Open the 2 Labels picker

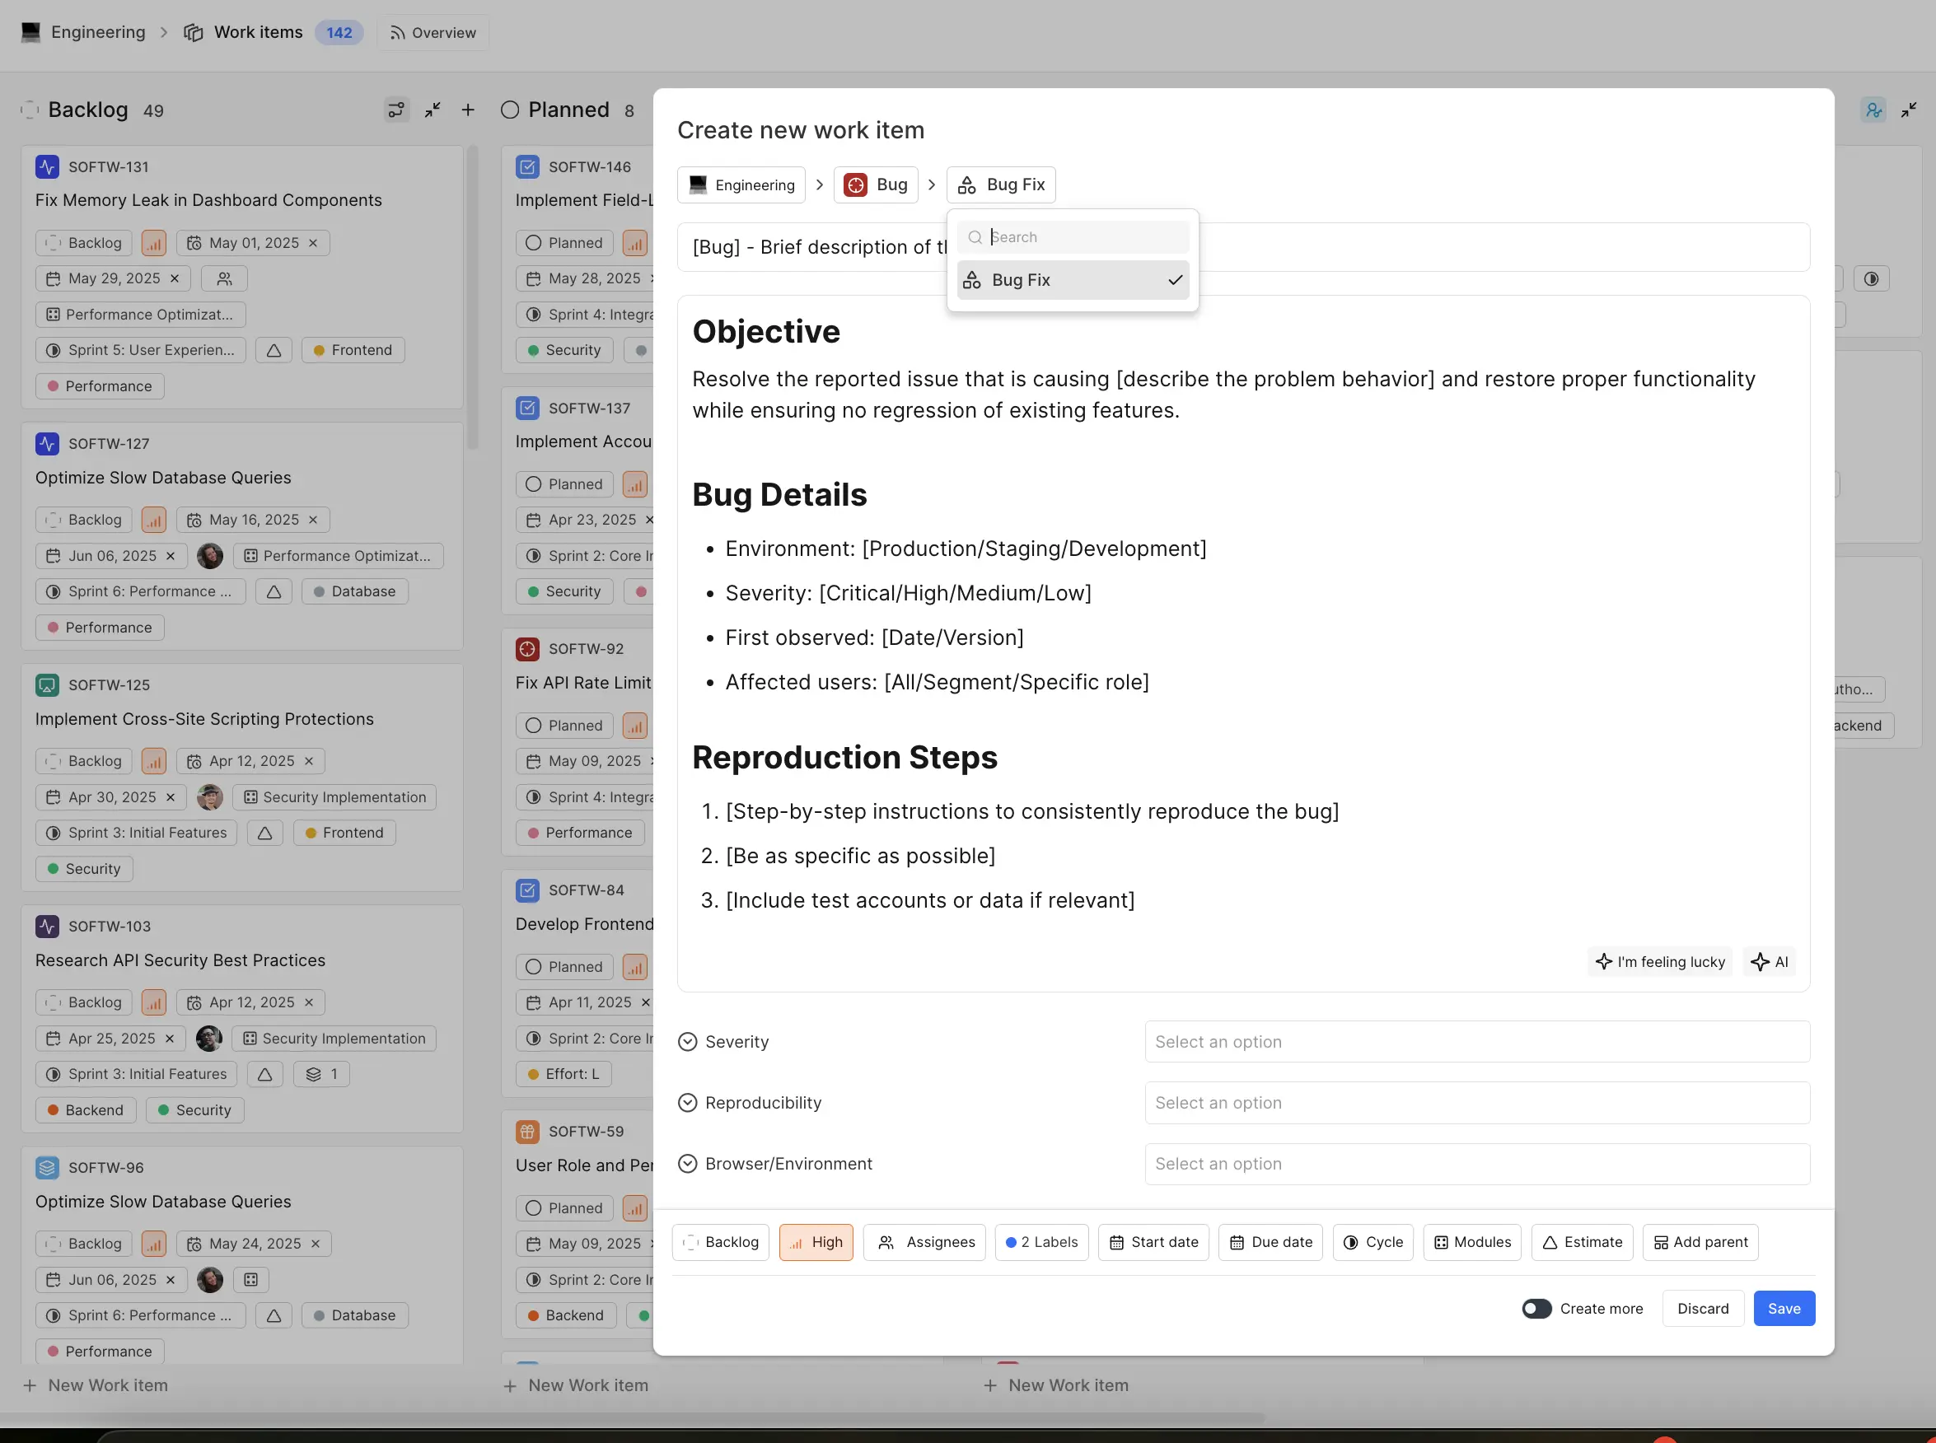click(1041, 1242)
